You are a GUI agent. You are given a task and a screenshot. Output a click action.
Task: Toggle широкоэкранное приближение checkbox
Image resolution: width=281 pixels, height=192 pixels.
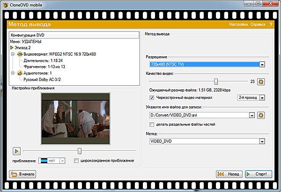click(76, 161)
